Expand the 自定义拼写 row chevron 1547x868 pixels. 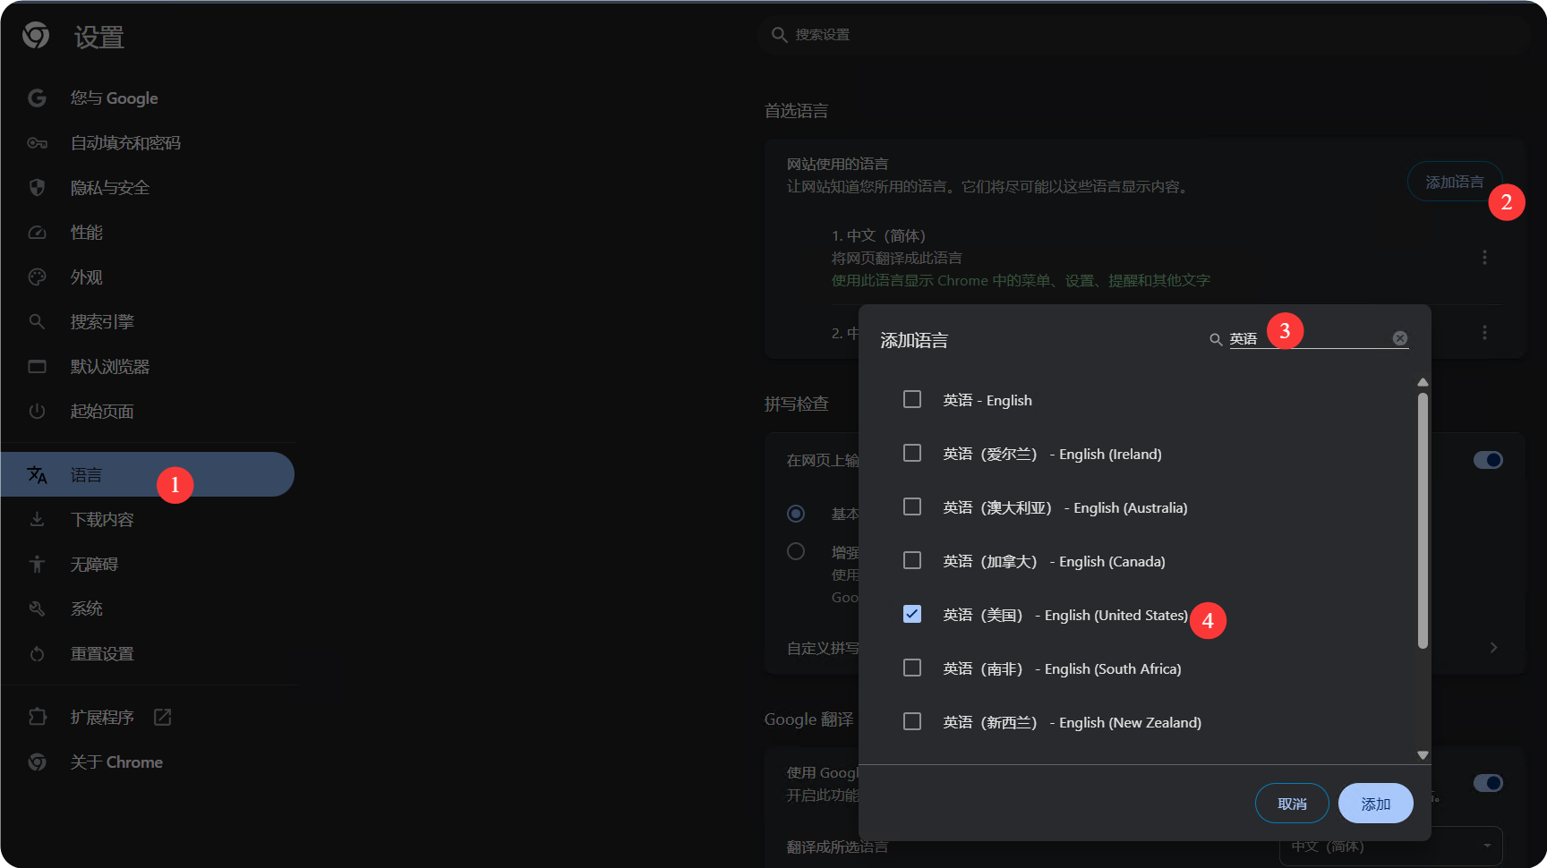click(x=1493, y=647)
